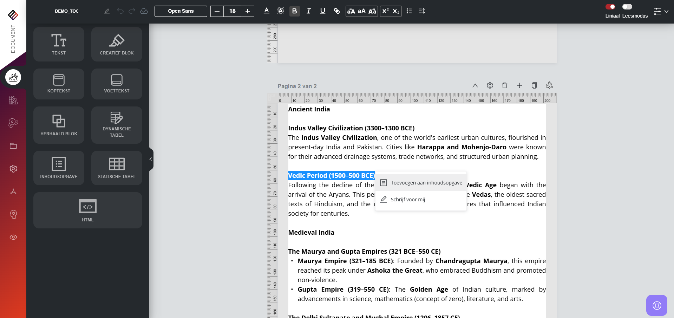
Task: Add a Statische Tabel block
Action: (x=117, y=168)
